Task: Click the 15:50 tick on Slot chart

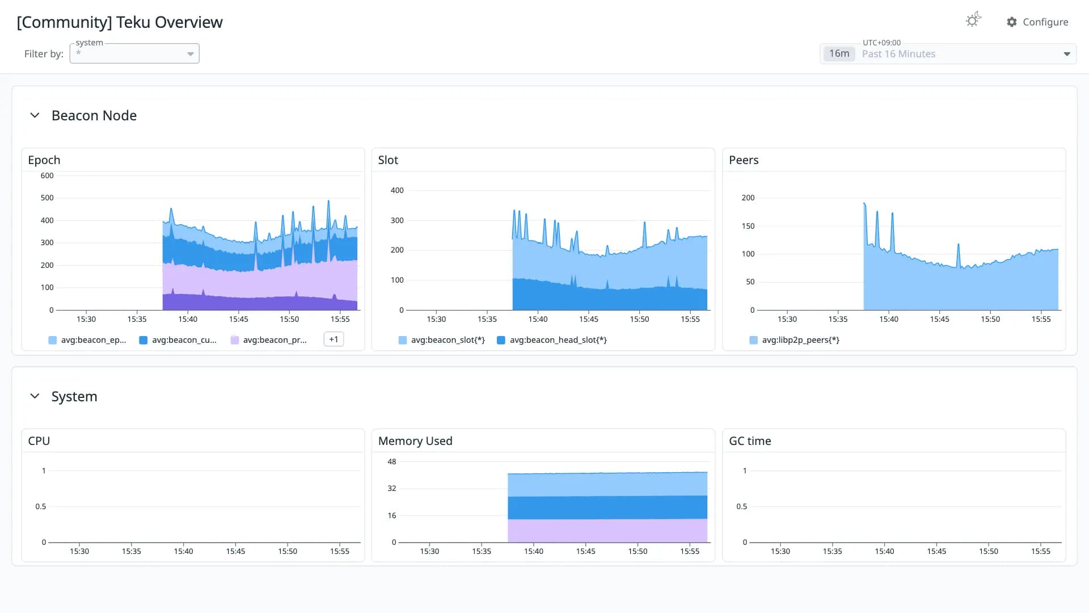Action: pyautogui.click(x=639, y=319)
